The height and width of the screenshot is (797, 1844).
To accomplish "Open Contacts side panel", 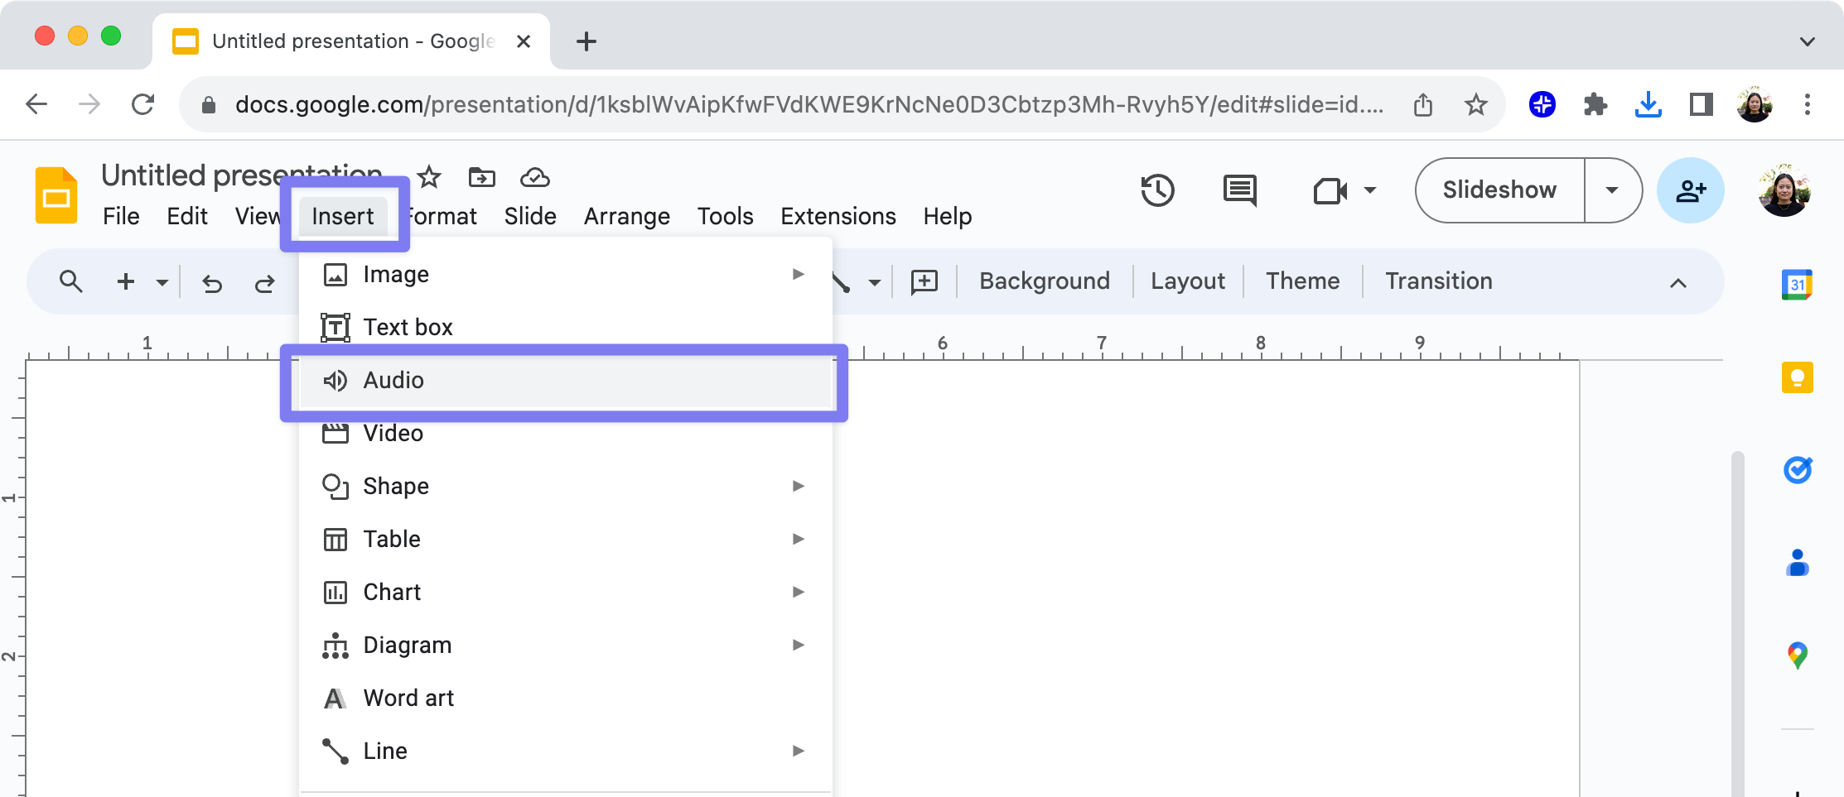I will 1797,563.
